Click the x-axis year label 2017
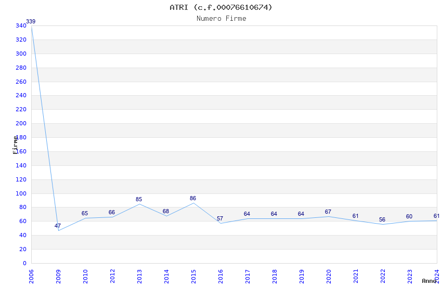 click(x=248, y=276)
